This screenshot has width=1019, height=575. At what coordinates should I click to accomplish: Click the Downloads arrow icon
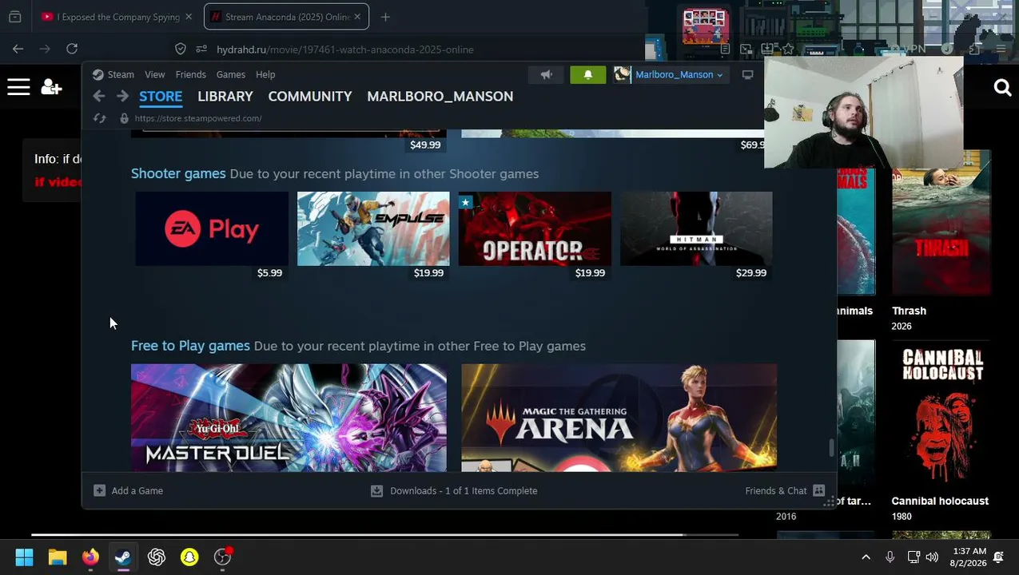[x=376, y=490]
